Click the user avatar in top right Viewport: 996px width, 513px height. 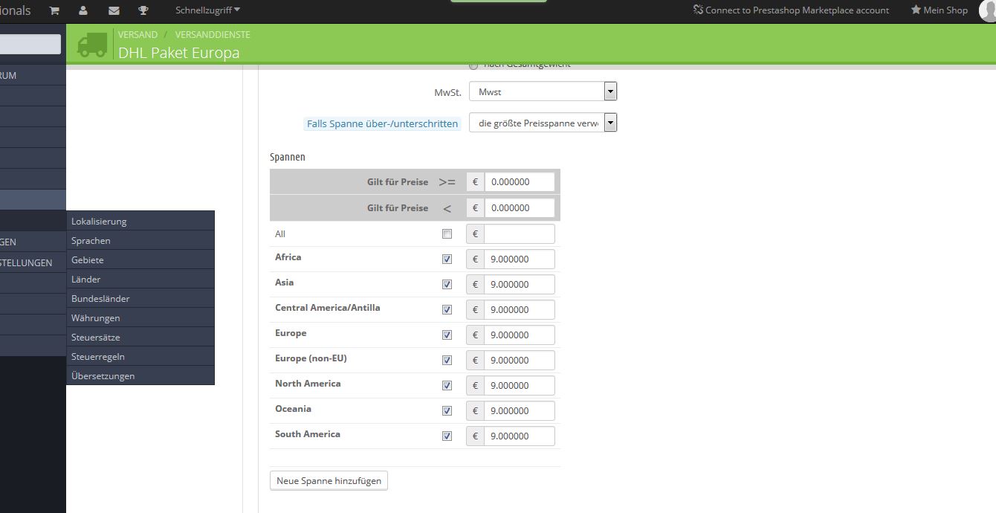(x=988, y=10)
